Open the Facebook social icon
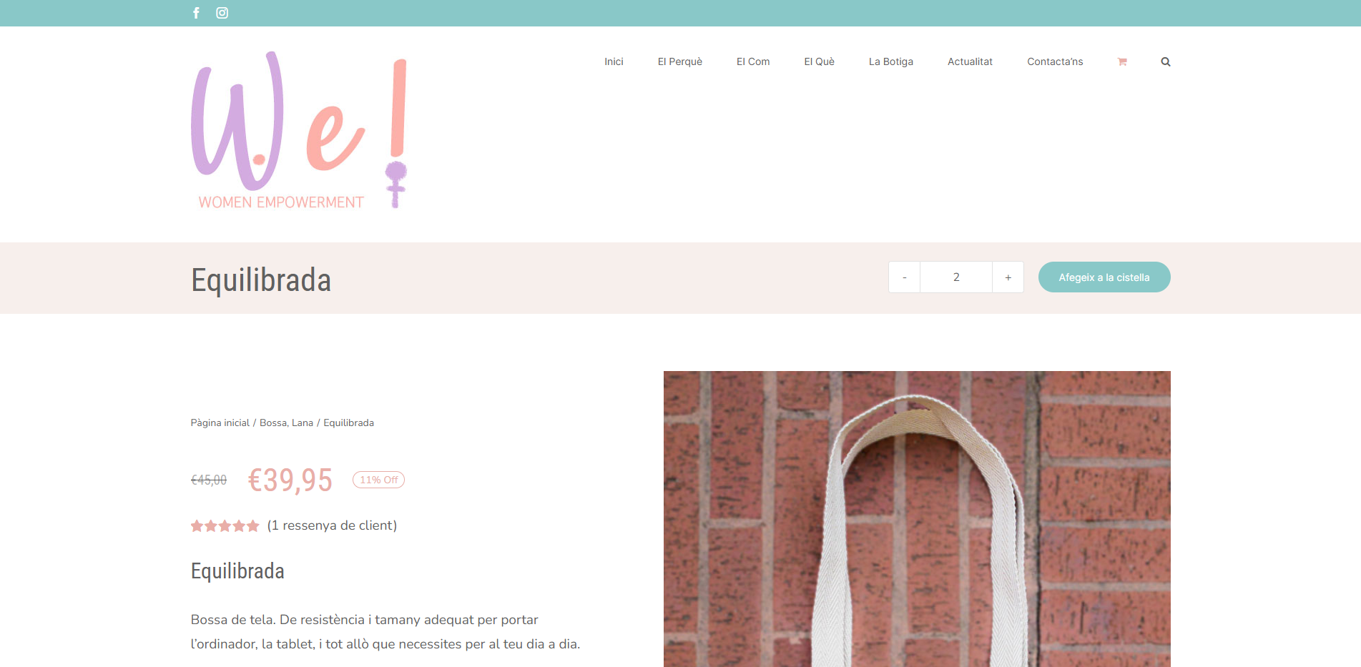Image resolution: width=1361 pixels, height=667 pixels. click(x=196, y=13)
